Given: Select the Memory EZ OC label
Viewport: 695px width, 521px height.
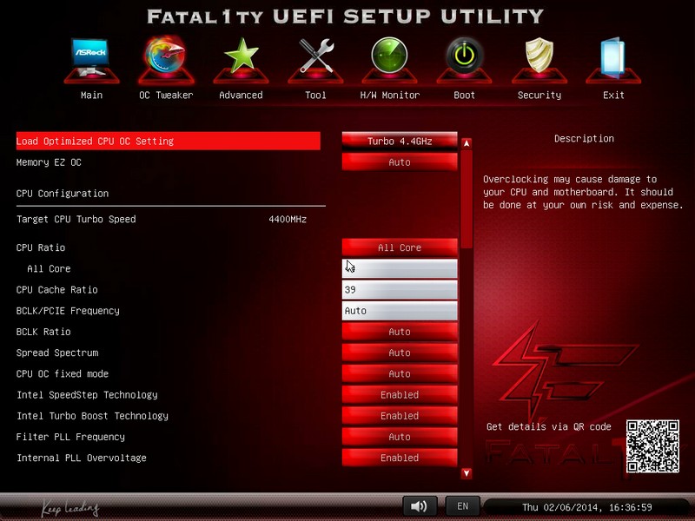Looking at the screenshot, I should 49,162.
